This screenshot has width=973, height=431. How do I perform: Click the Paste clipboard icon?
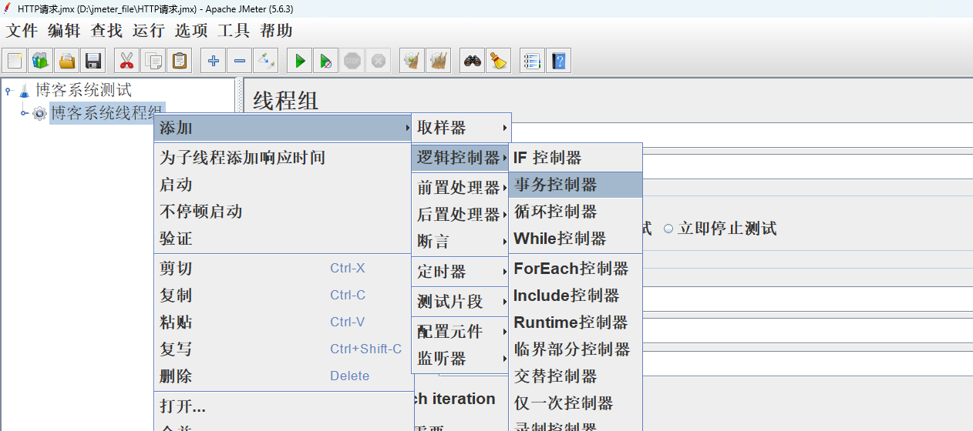tap(180, 60)
